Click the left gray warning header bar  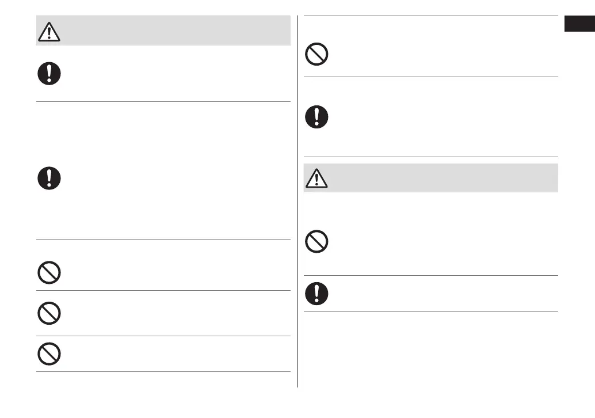point(173,31)
